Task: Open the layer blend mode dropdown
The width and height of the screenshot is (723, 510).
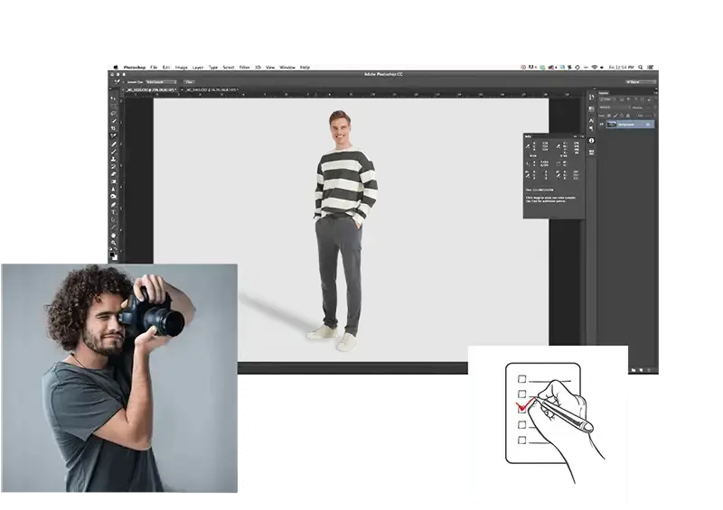Action: pos(613,109)
